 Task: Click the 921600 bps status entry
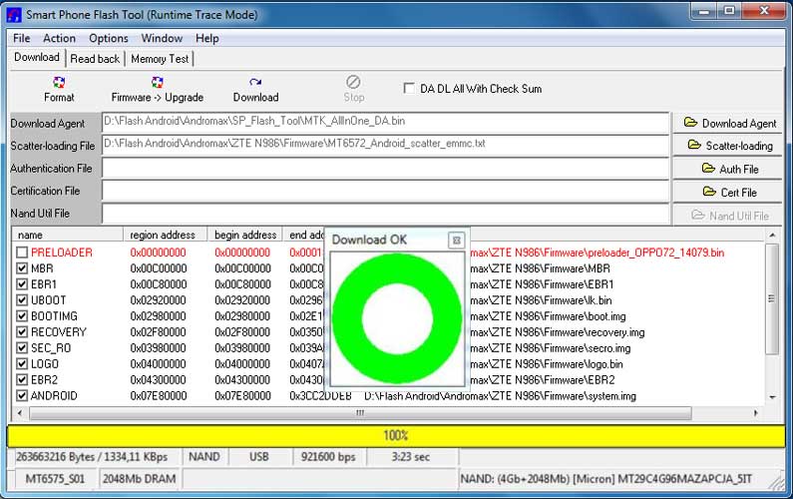[328, 457]
